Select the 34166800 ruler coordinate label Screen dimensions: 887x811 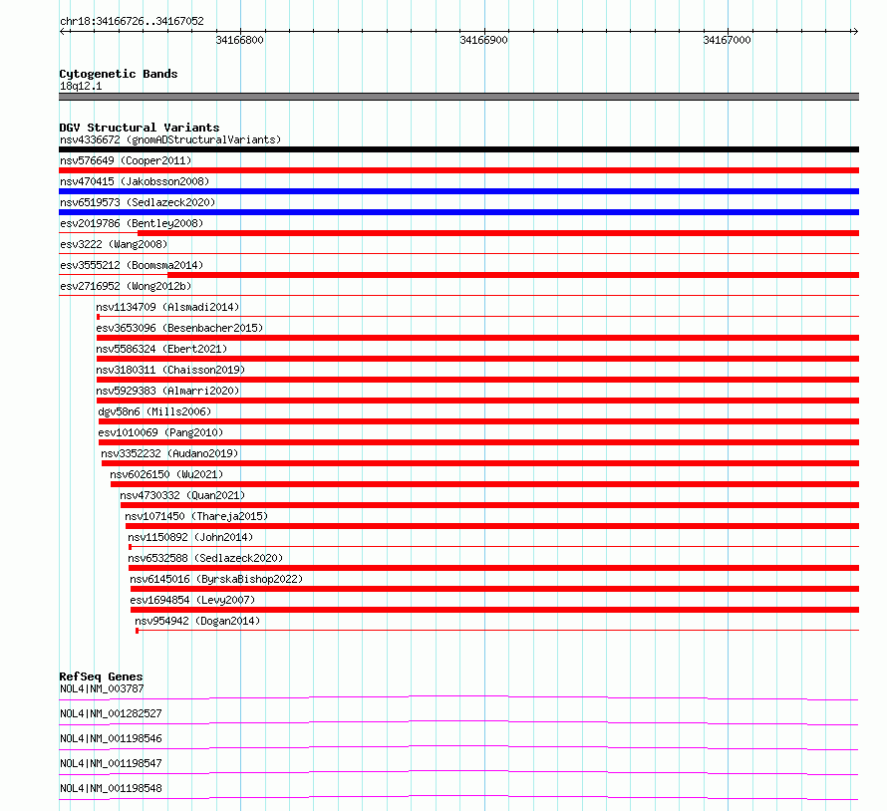[x=240, y=40]
